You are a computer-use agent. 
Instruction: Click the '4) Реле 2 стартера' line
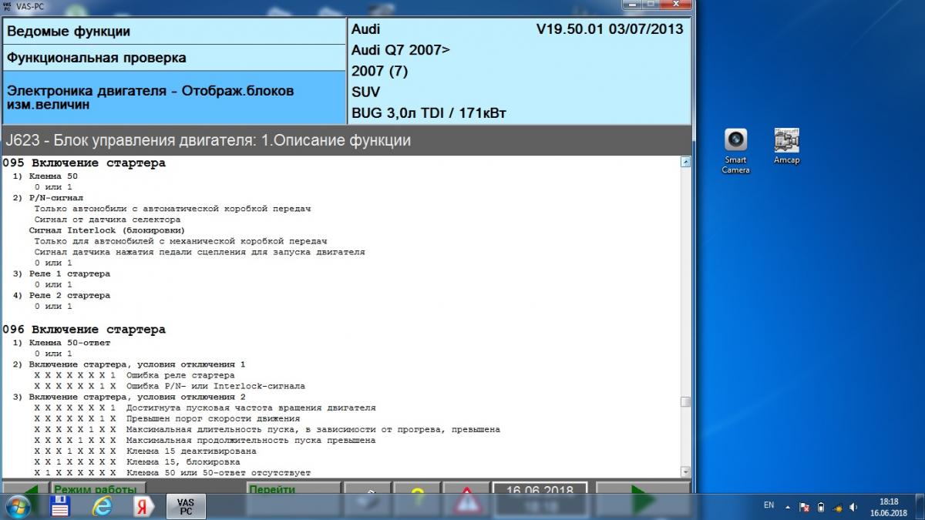tap(62, 295)
